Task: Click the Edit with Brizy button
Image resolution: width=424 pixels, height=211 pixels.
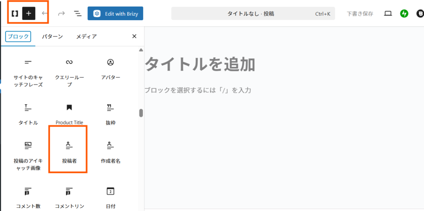Action: [x=115, y=13]
